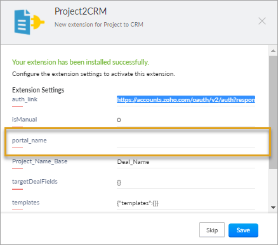
Task: Click the installed successfully message
Action: tap(81, 62)
